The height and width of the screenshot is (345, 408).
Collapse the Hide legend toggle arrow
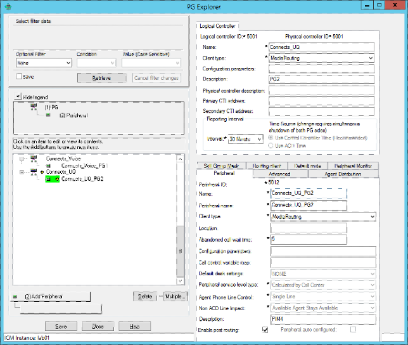18,96
